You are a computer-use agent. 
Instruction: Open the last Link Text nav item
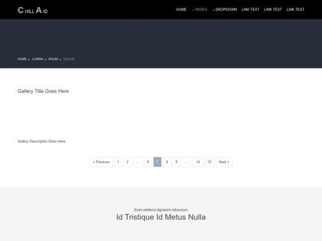pyautogui.click(x=295, y=10)
